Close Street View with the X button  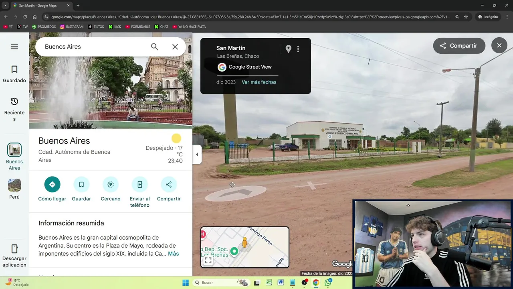click(499, 46)
